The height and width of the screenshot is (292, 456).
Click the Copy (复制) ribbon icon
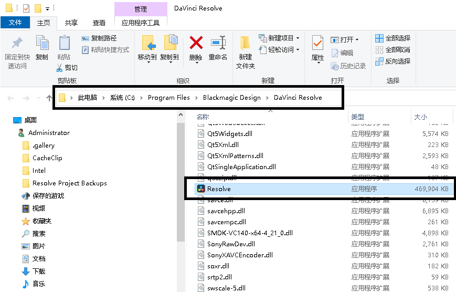[x=42, y=43]
